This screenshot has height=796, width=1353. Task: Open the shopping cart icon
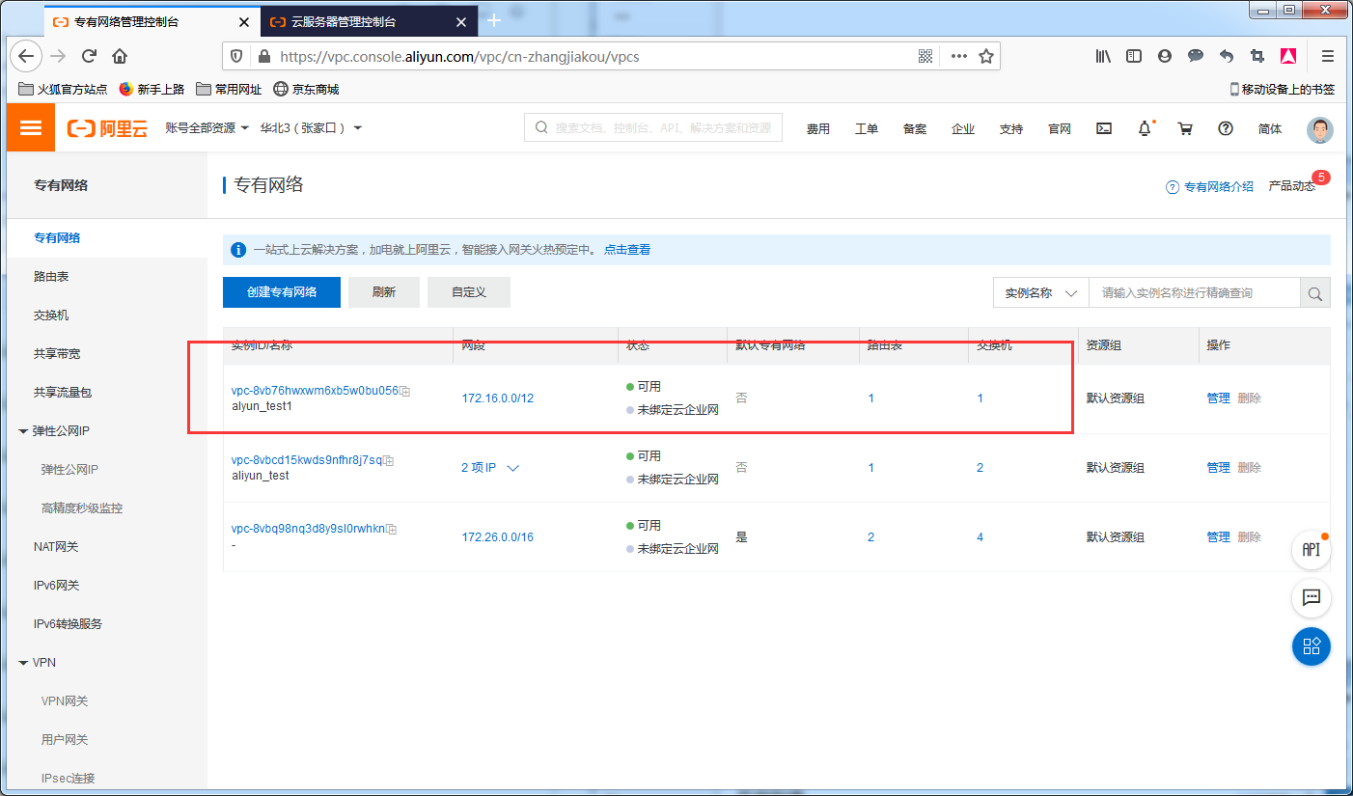(1185, 127)
